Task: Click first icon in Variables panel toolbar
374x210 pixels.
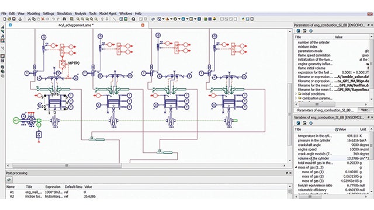Action: pyautogui.click(x=298, y=123)
